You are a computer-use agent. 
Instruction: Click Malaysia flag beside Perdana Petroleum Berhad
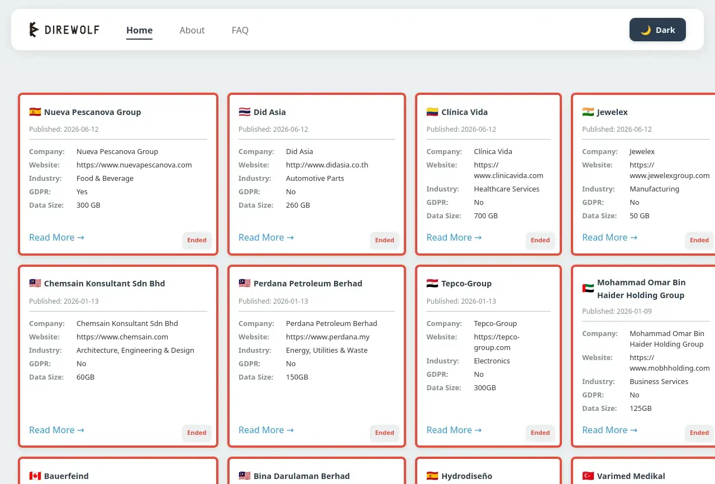[245, 283]
